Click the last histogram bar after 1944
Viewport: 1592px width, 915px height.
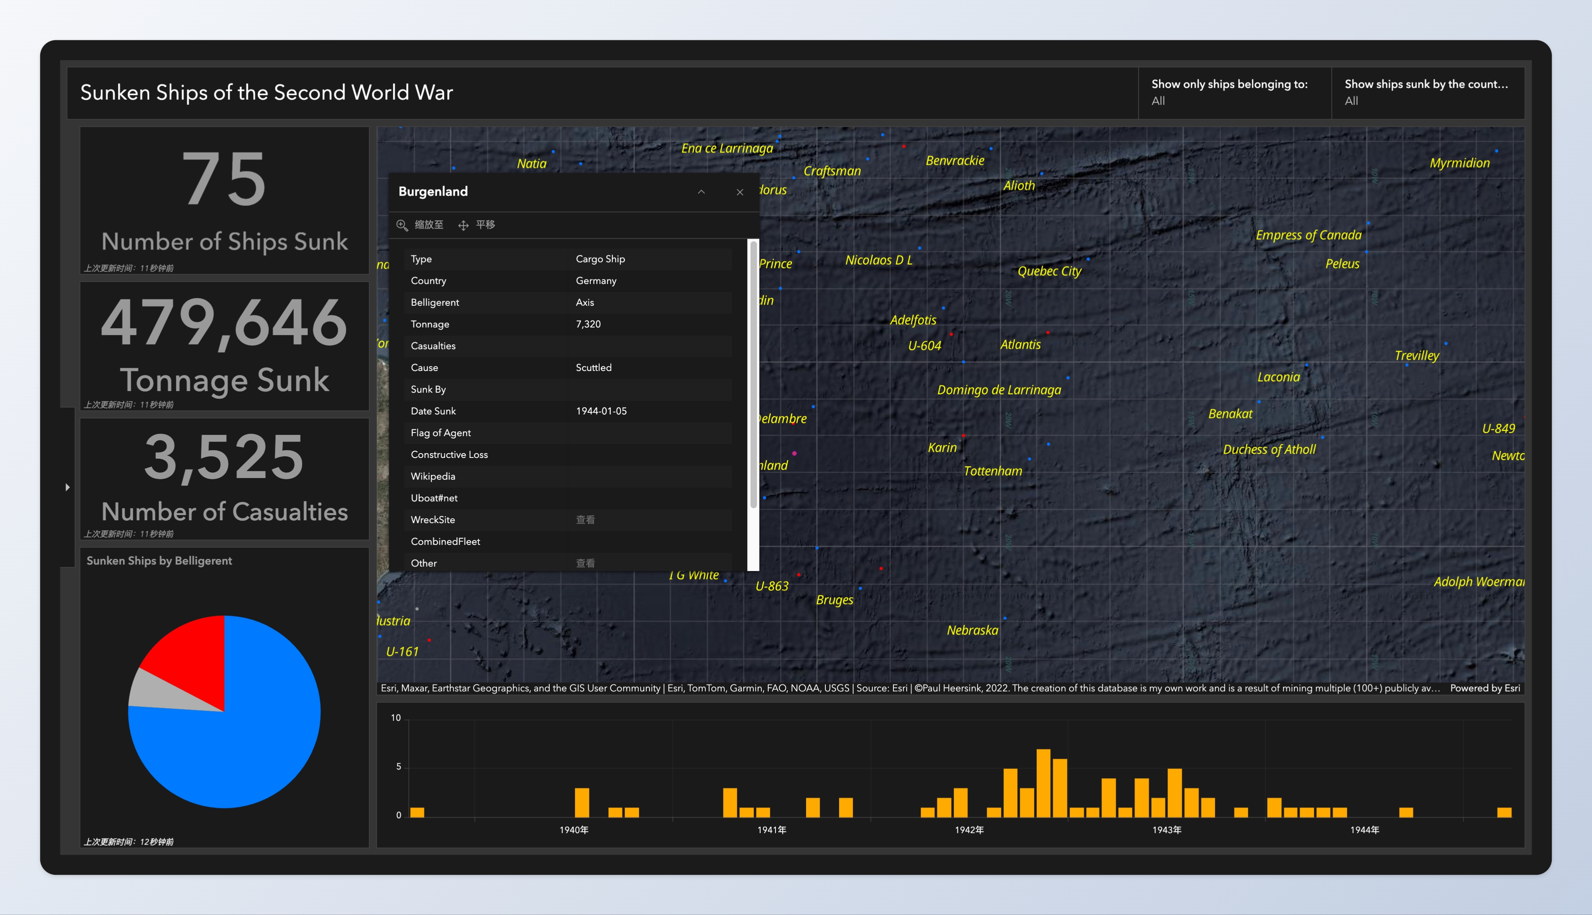(x=1504, y=812)
